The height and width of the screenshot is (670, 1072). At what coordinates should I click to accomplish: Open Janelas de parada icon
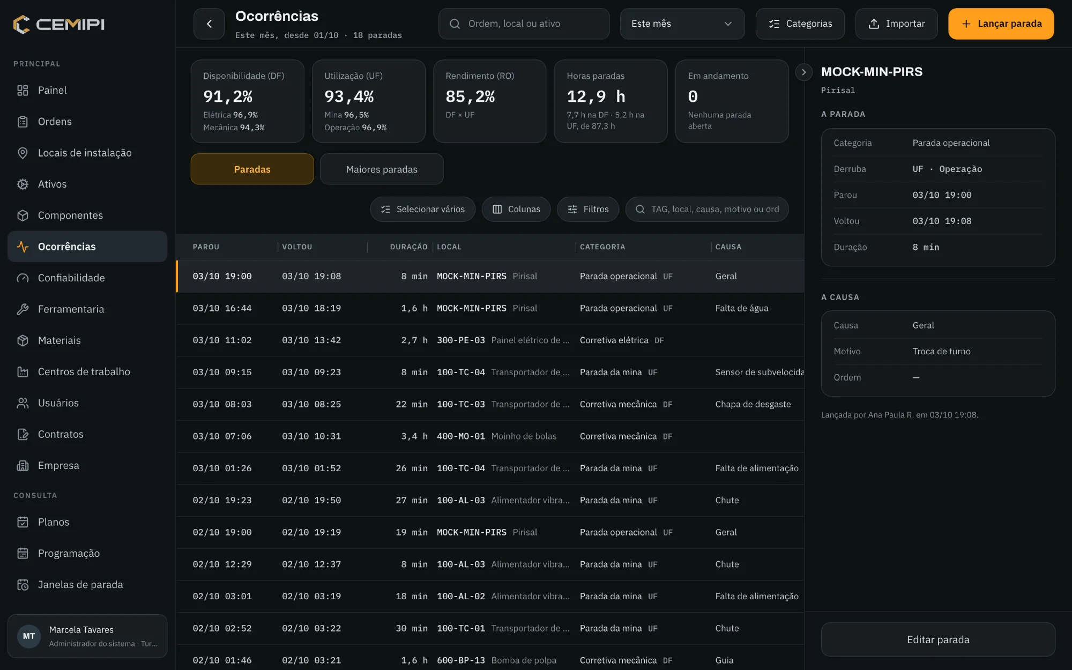[23, 585]
